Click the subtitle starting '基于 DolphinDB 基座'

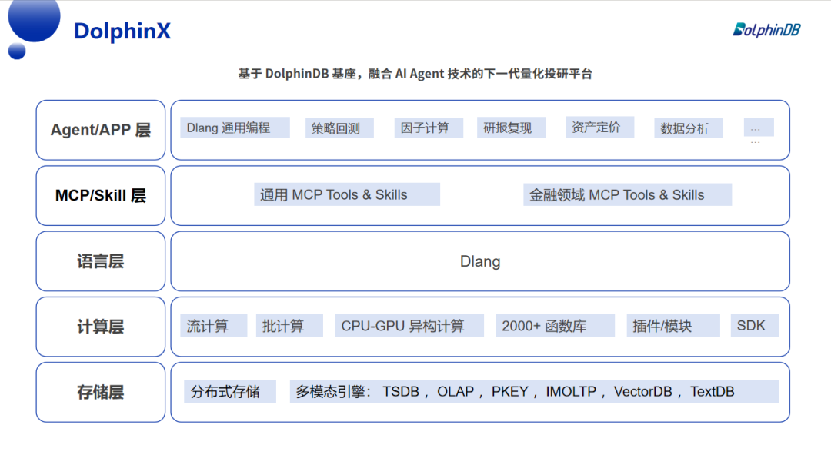click(x=415, y=74)
